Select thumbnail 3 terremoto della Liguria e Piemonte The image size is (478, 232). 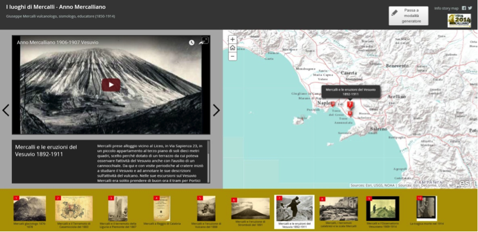(118, 208)
